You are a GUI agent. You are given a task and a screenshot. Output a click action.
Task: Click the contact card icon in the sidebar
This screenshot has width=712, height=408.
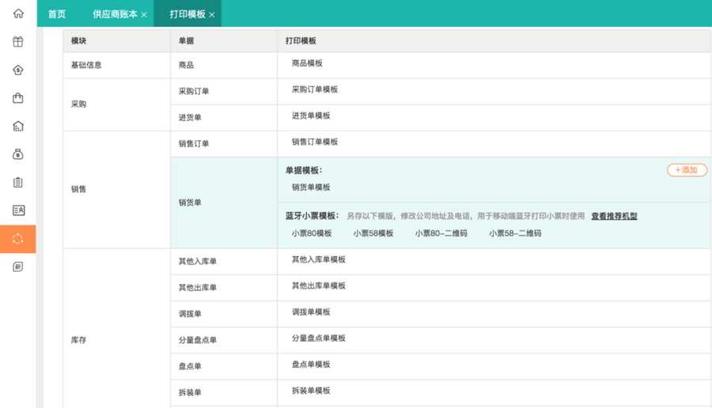18,210
